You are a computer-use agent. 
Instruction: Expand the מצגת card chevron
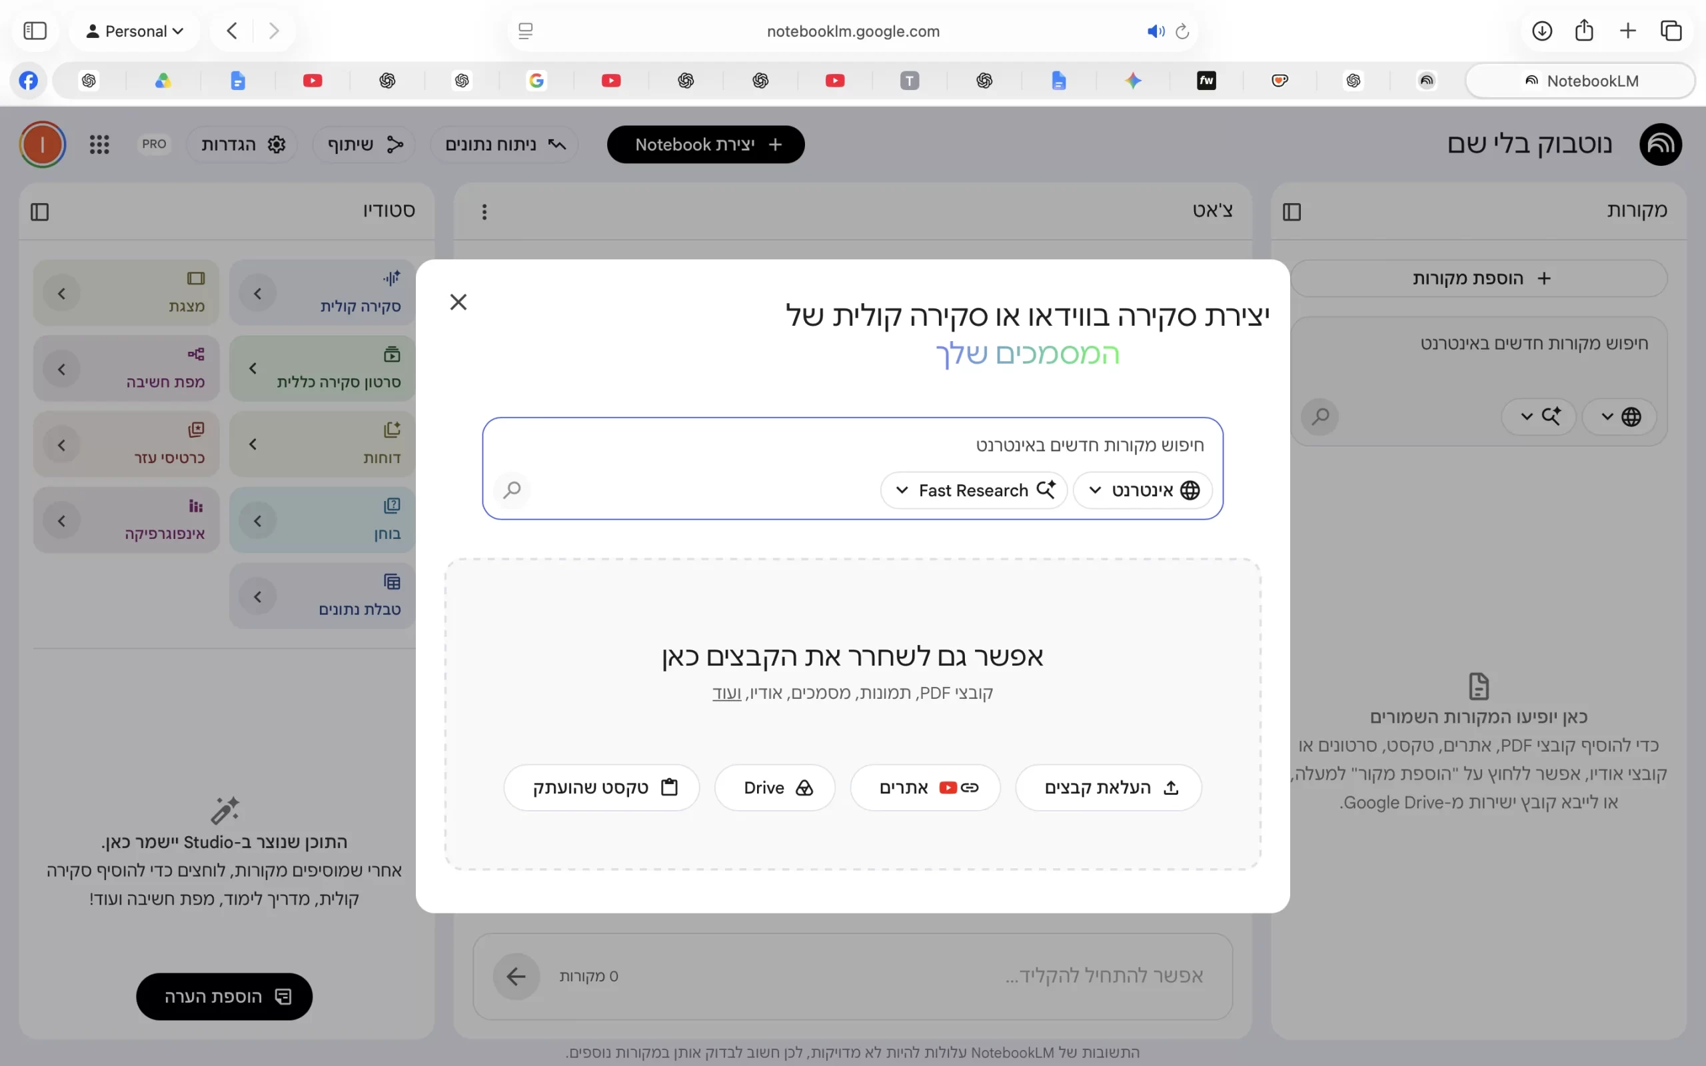[x=61, y=293]
